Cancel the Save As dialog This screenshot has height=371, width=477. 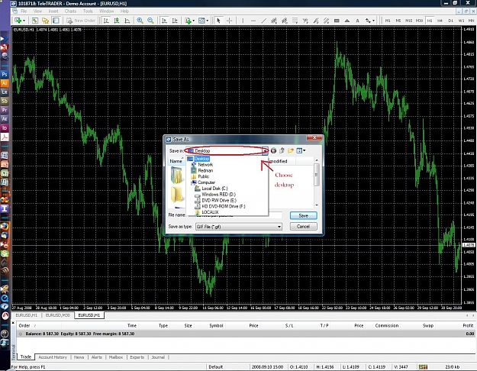303,227
